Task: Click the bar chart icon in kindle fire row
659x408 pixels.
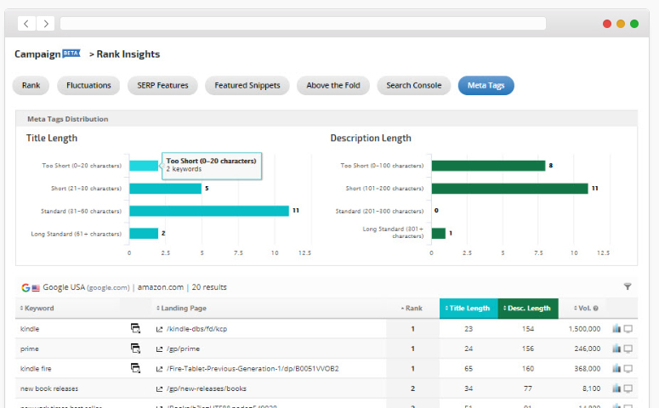Action: coord(616,369)
